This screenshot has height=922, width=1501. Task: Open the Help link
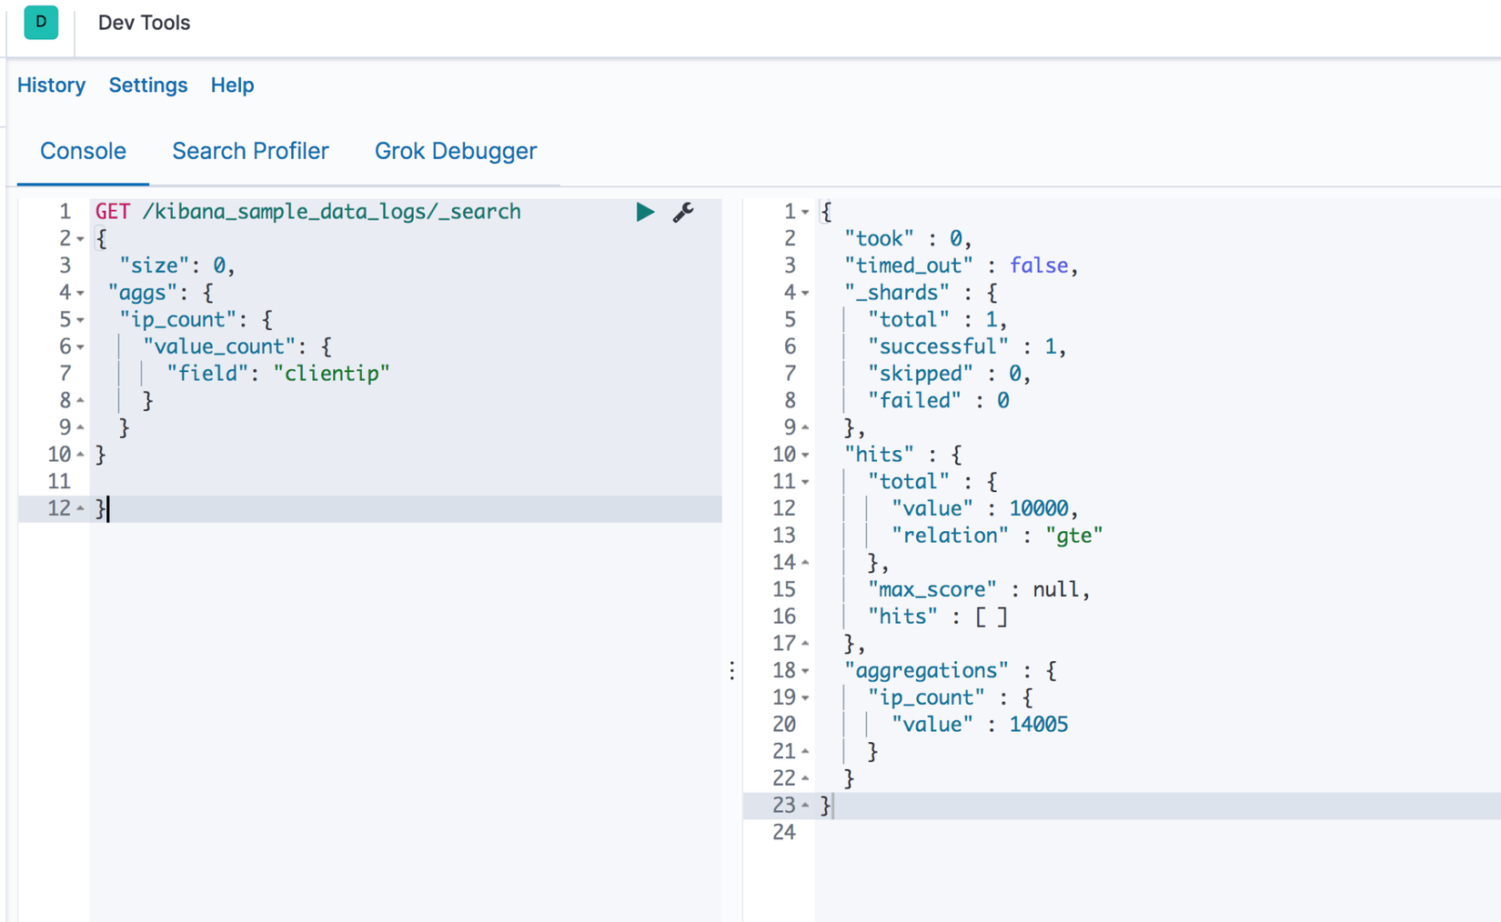232,85
